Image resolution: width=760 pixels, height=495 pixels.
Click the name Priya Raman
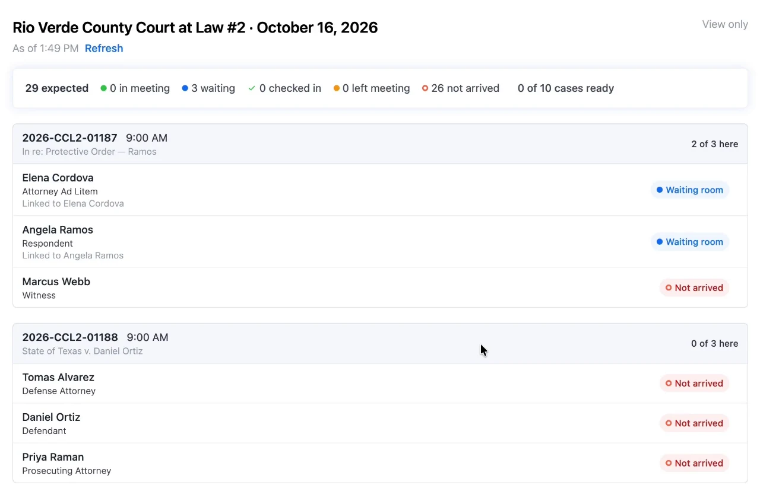(x=53, y=457)
